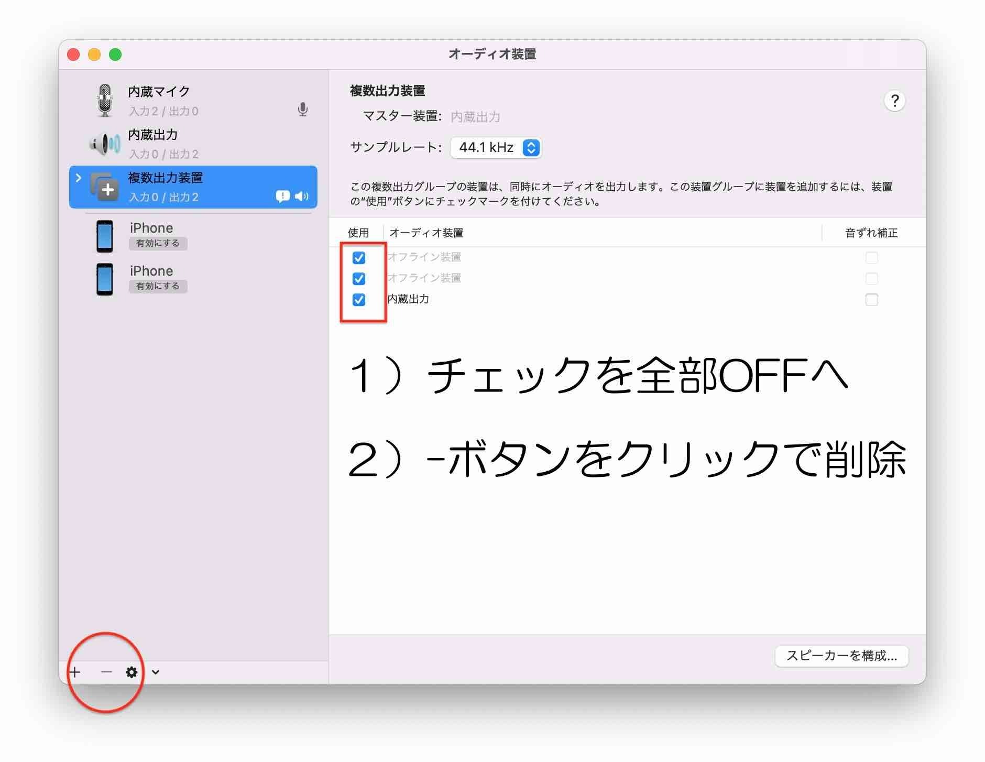Click the alert sound badge on 複数出力装置
Viewport: 985px width, 762px height.
pyautogui.click(x=282, y=197)
